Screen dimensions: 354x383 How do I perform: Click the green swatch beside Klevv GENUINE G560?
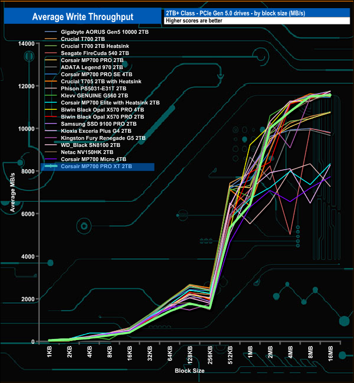(x=51, y=95)
